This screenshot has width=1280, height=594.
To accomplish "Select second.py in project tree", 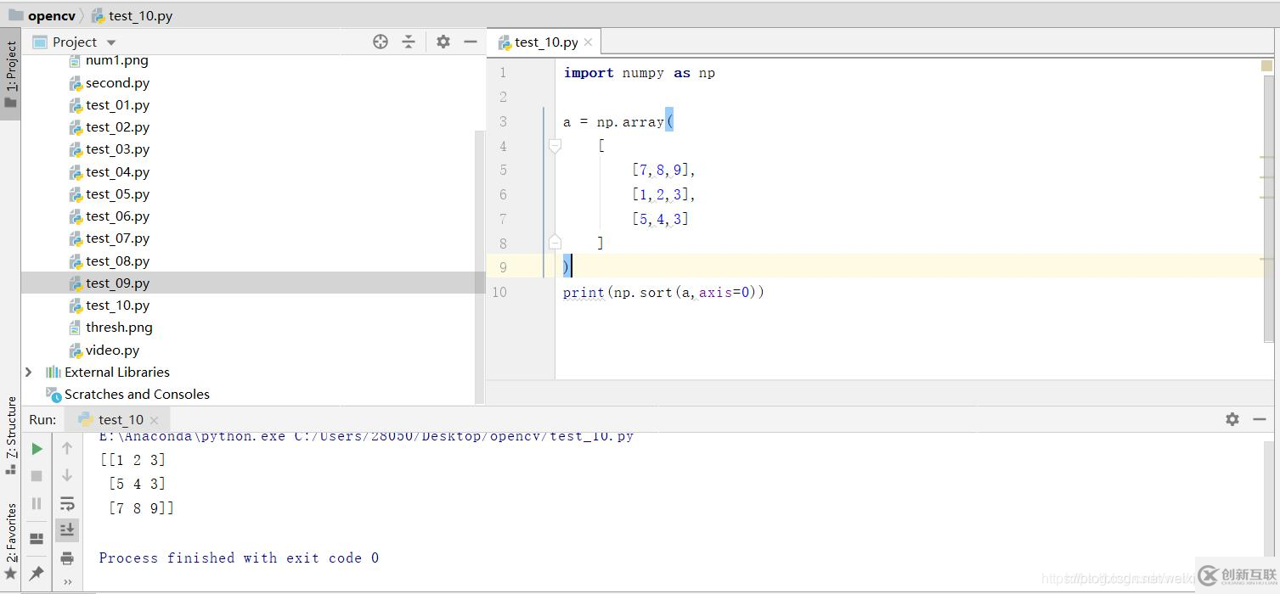I will pos(117,83).
